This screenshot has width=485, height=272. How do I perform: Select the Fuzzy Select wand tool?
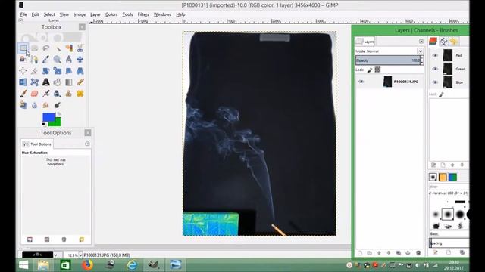click(58, 48)
